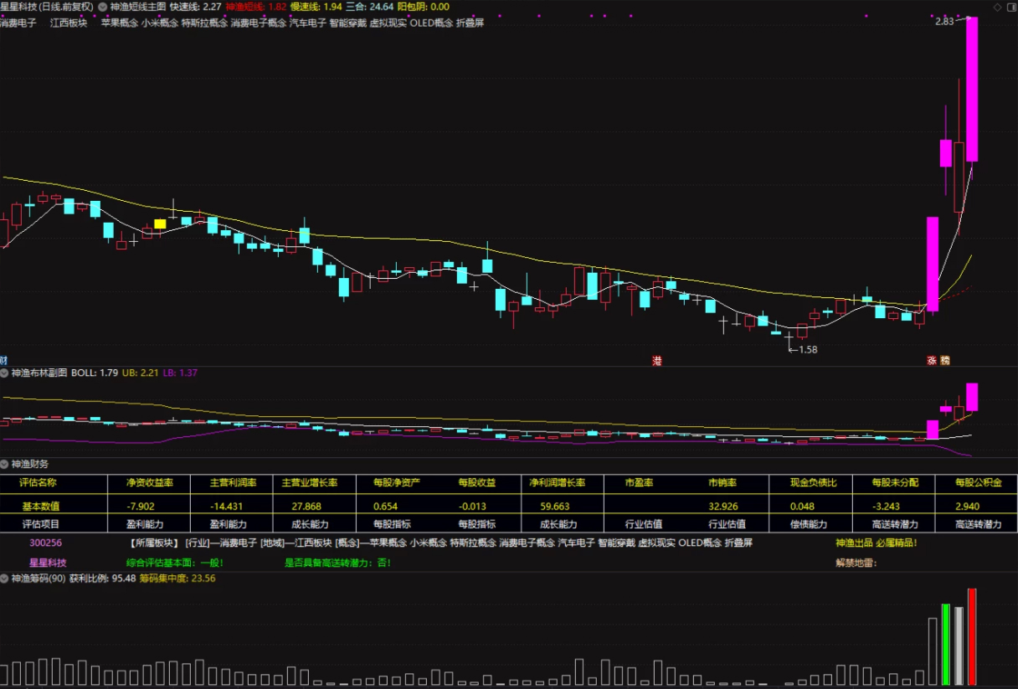The image size is (1018, 689).
Task: Expand the 神渔短线主图 indicator dropdown arrow
Action: (102, 6)
